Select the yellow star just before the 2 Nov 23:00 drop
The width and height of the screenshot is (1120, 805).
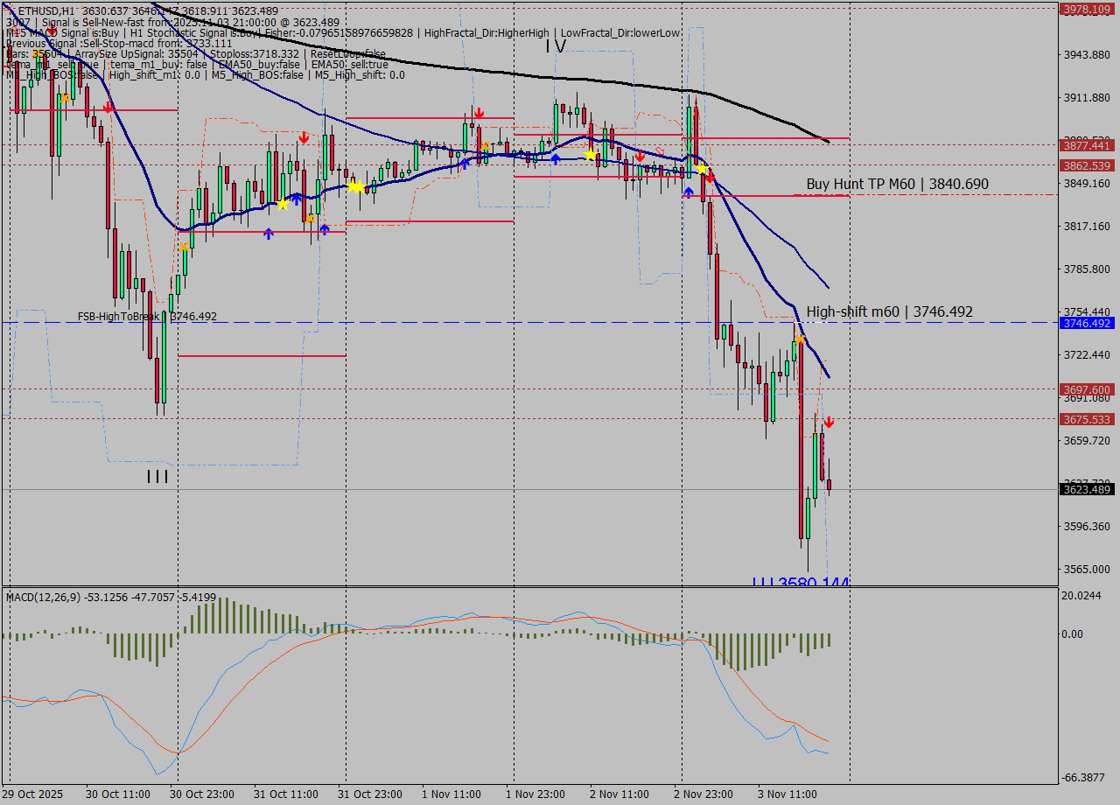[x=702, y=168]
